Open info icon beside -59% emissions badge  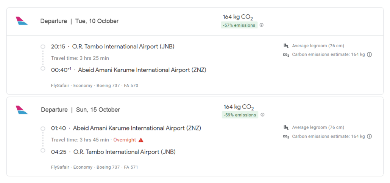[262, 115]
